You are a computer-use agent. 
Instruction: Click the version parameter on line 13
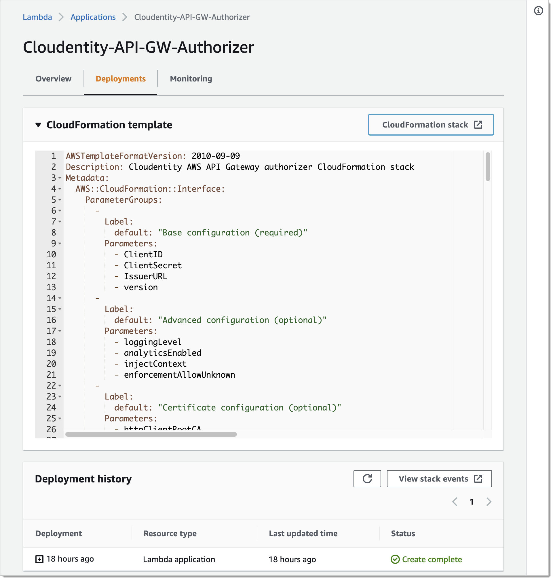(140, 287)
